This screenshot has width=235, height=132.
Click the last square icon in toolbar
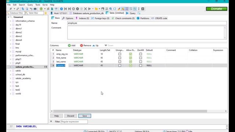143,9
